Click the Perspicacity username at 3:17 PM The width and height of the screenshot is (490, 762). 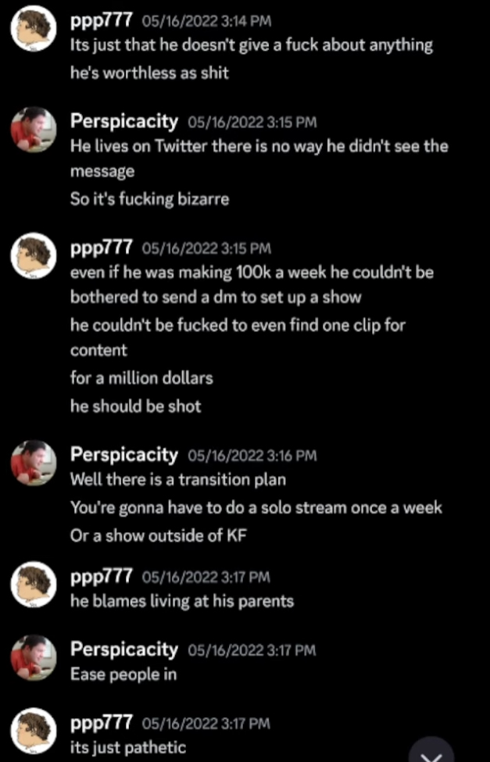pyautogui.click(x=124, y=649)
